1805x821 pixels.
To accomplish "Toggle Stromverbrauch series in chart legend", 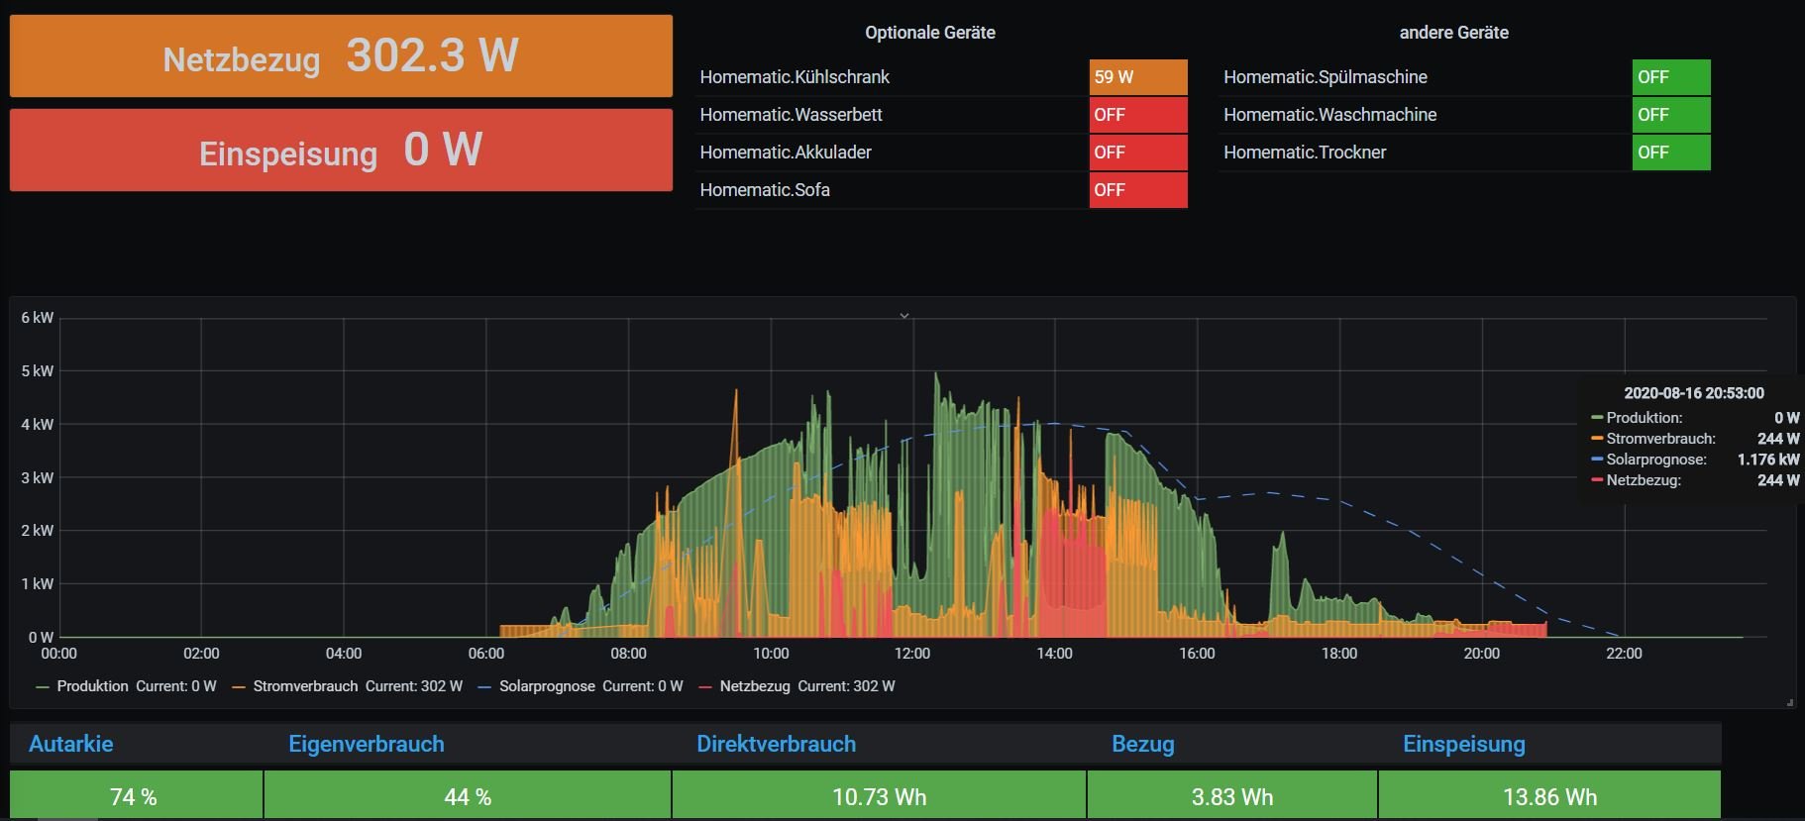I will coord(305,686).
